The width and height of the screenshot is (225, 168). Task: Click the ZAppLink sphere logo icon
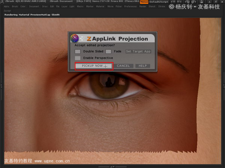75,38
